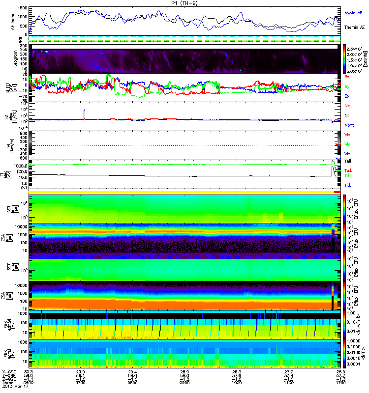Click the red Viz velocity legend label
Screen dimensions: 369x393
point(347,135)
